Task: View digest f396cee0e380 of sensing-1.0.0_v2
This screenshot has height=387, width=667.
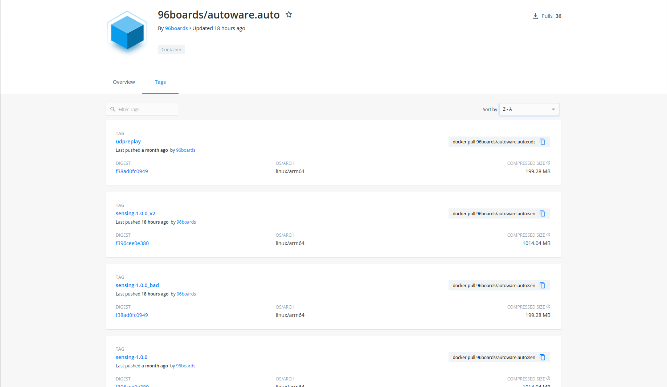Action: [x=132, y=243]
